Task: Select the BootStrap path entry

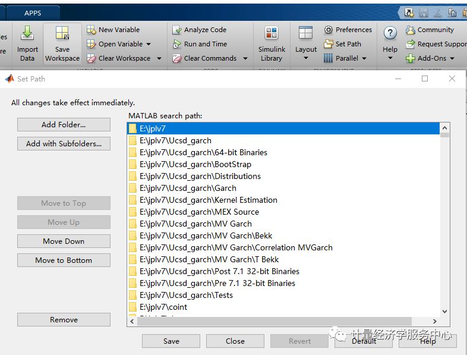Action: (x=283, y=164)
